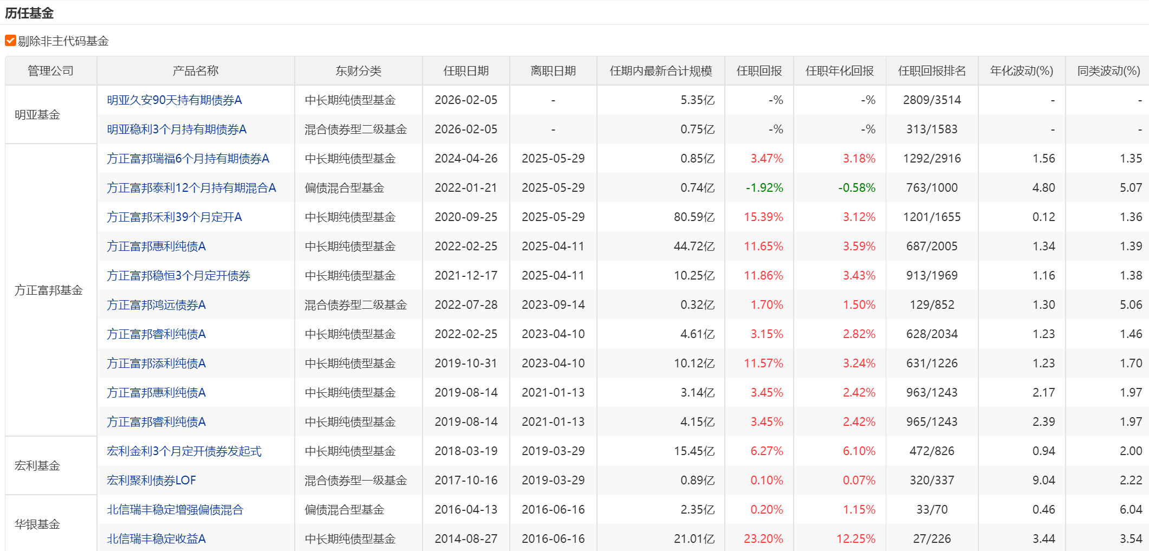
Task: Open fund 明亚久安90天持有期债券A
Action: point(174,100)
